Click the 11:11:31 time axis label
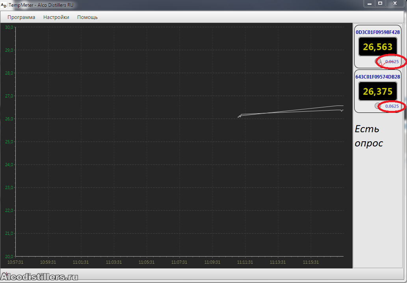407x283 pixels. pos(245,262)
